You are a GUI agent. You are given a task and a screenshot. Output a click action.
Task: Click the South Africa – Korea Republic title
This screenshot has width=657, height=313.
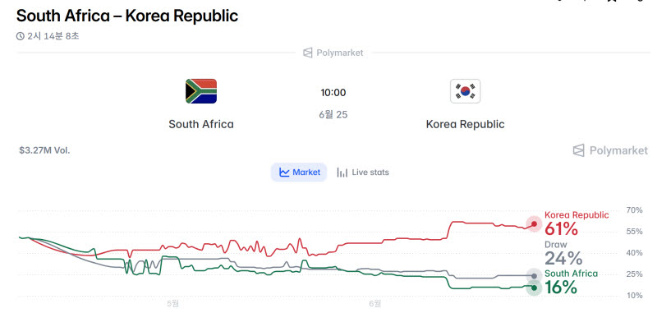click(x=127, y=16)
